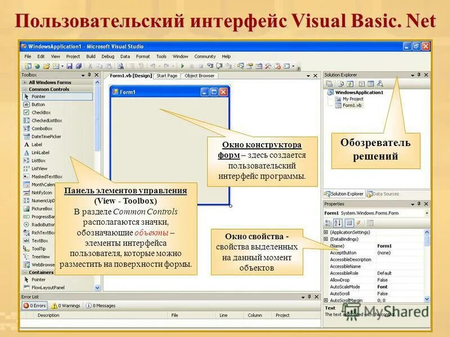Toggle the 0 Errors filter button
The height and width of the screenshot is (337, 450).
coord(34,306)
